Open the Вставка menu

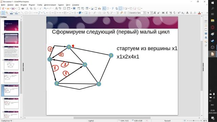24,5
